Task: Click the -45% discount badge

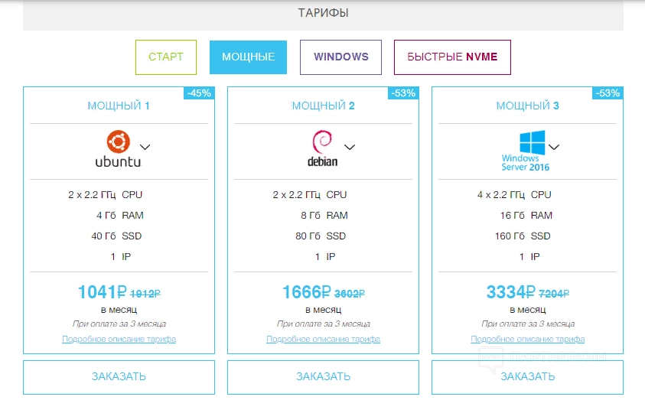Action: 199,93
